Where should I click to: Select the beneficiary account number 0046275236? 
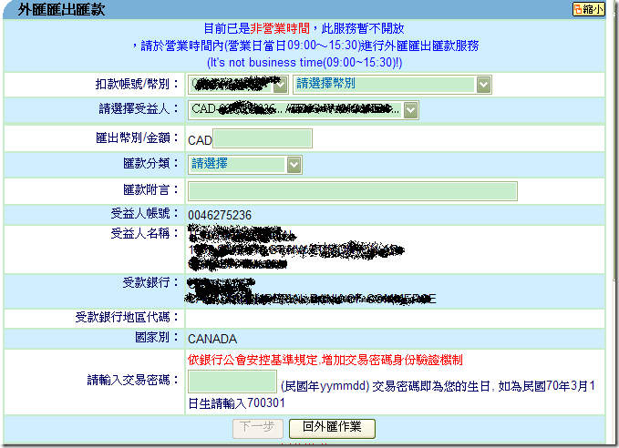pyautogui.click(x=220, y=215)
